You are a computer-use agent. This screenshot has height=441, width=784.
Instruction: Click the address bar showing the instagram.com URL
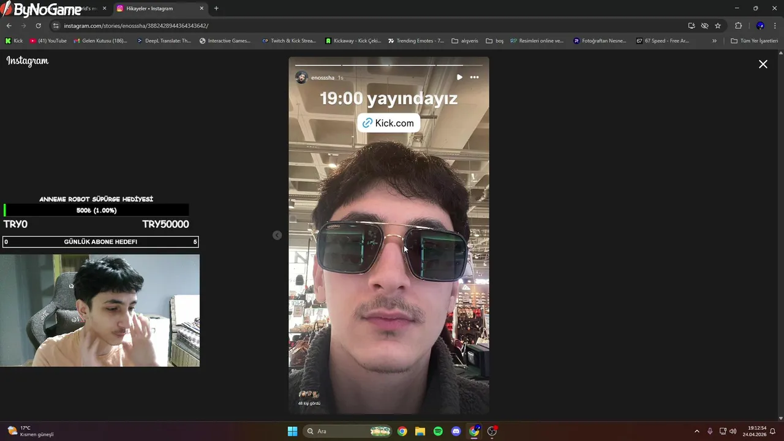point(367,26)
